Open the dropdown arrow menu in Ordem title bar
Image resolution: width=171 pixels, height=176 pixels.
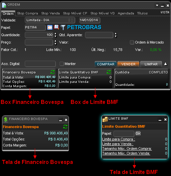point(157,5)
